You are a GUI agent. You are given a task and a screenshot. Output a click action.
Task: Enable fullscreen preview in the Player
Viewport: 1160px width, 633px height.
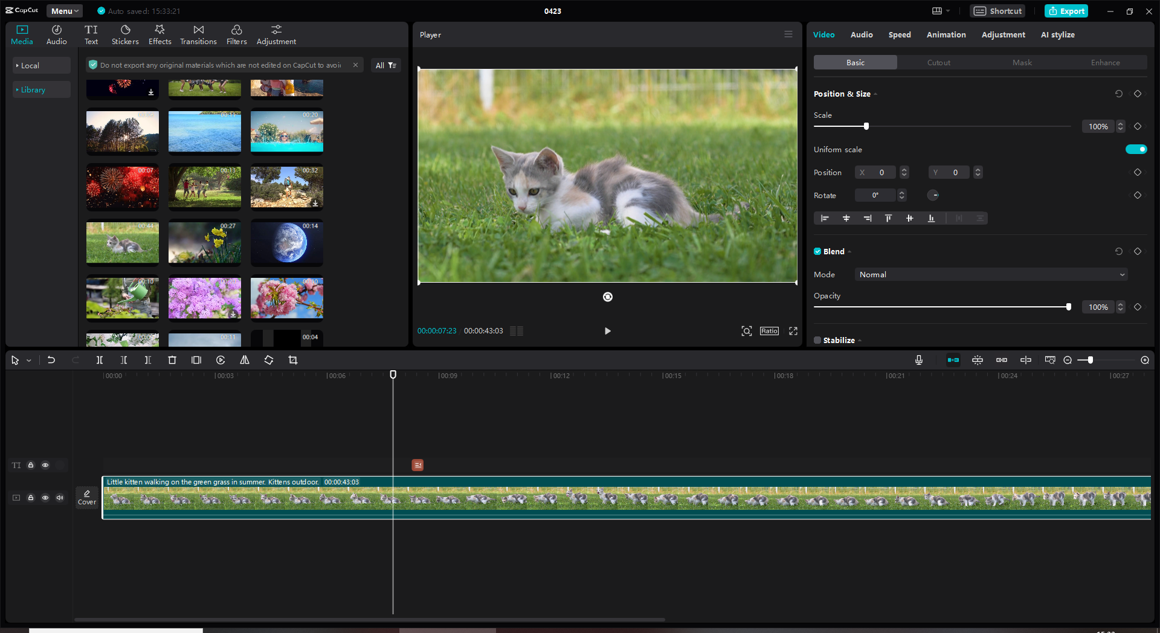[793, 331]
